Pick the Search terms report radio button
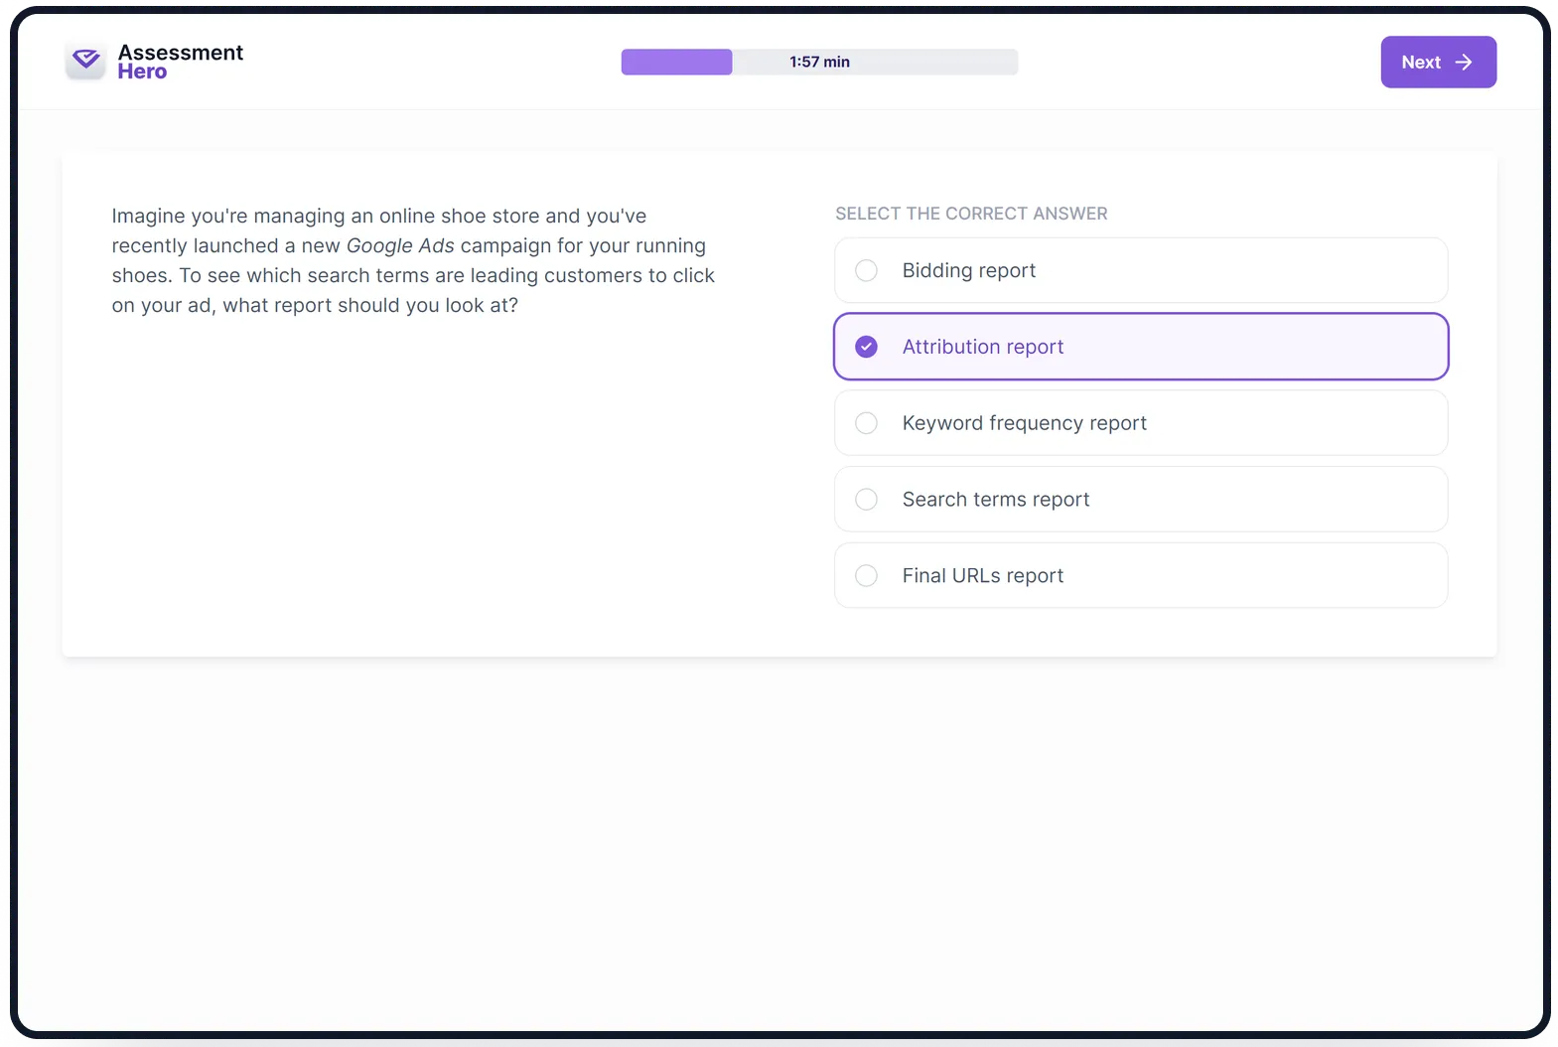This screenshot has height=1047, width=1558. [866, 500]
